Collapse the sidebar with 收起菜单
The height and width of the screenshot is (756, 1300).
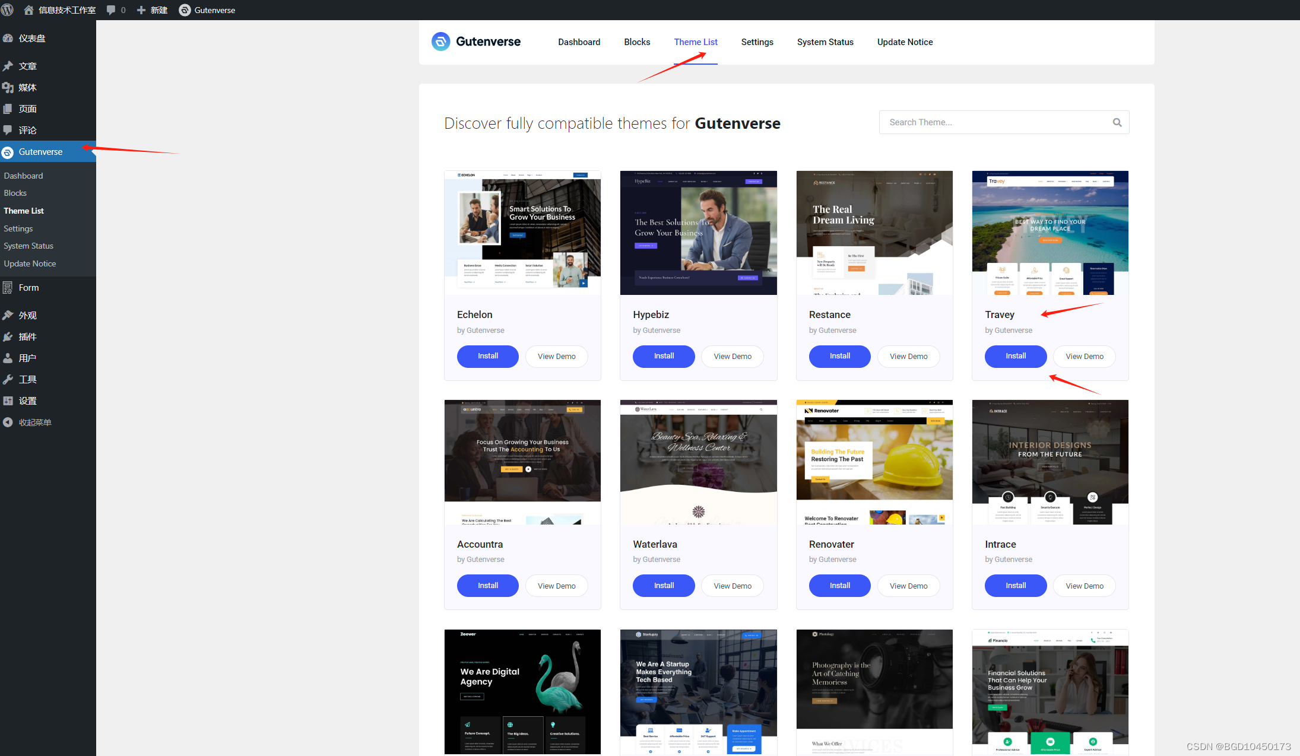click(34, 423)
